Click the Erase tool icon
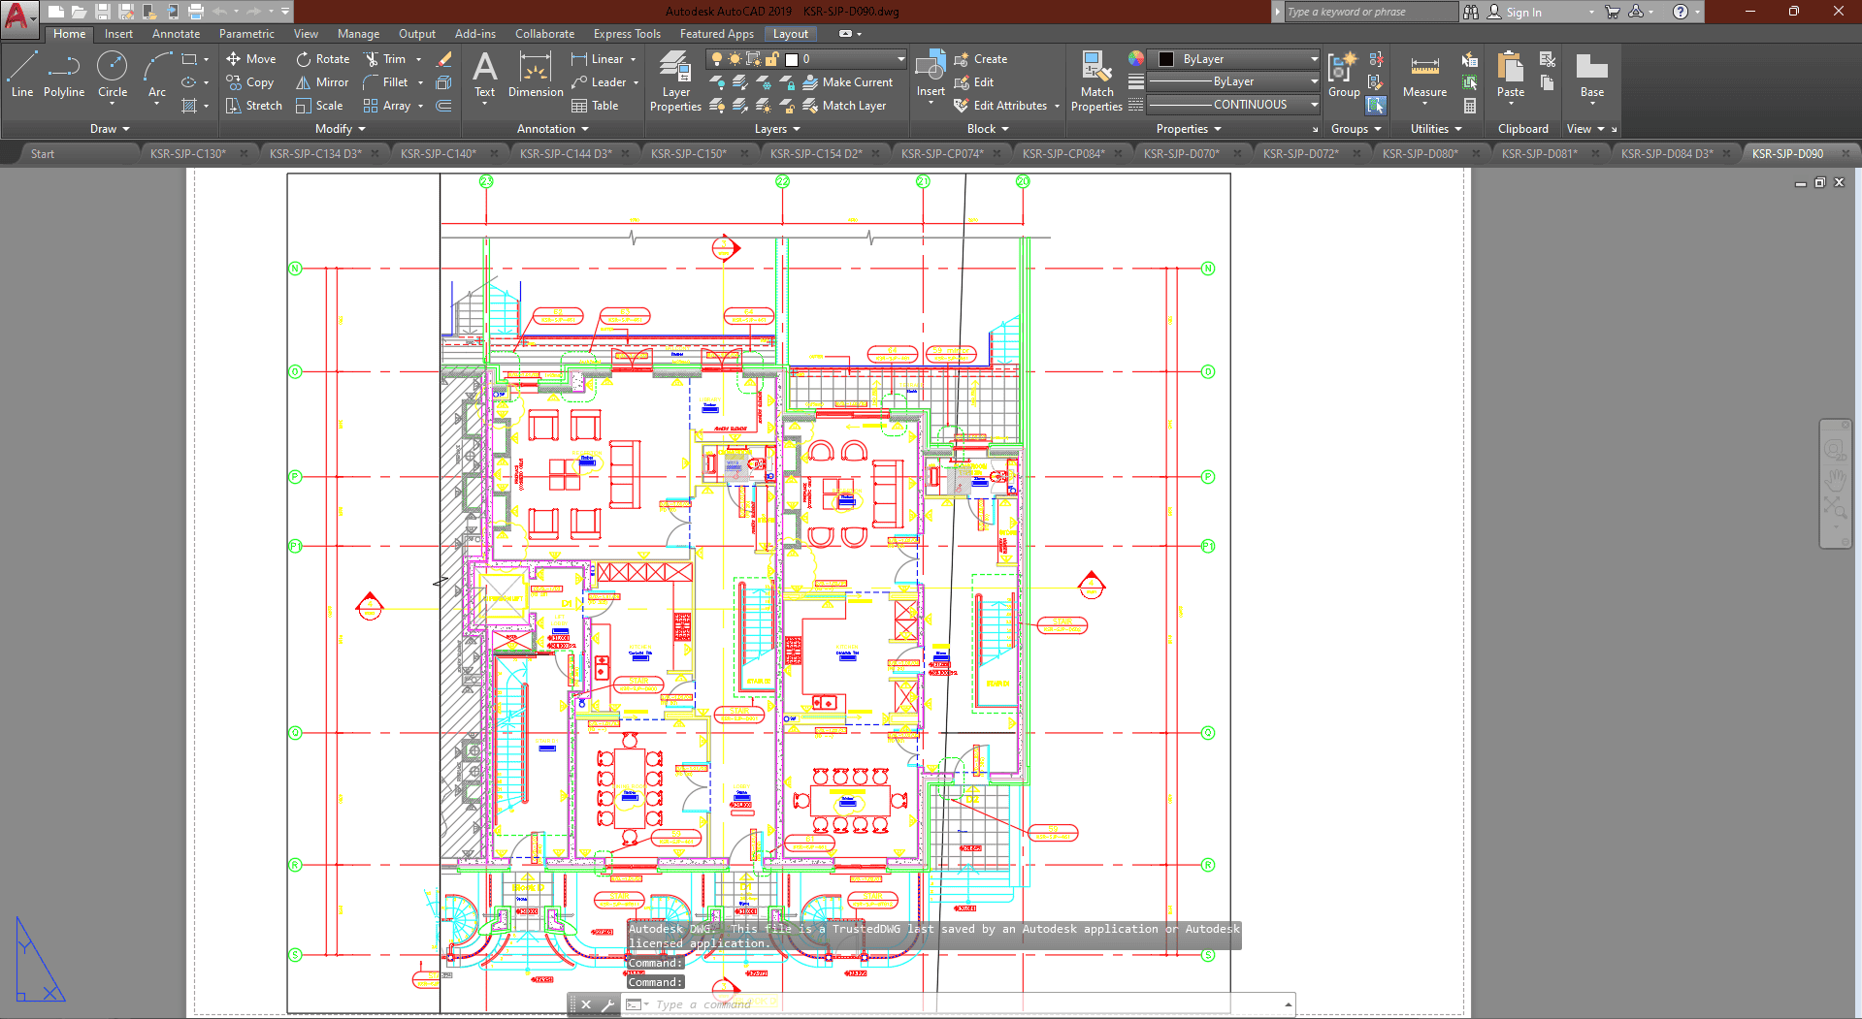Image resolution: width=1862 pixels, height=1019 pixels. (444, 59)
